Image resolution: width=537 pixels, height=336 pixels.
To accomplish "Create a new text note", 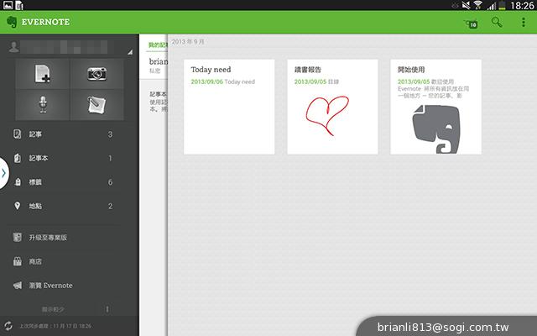I will tap(43, 74).
